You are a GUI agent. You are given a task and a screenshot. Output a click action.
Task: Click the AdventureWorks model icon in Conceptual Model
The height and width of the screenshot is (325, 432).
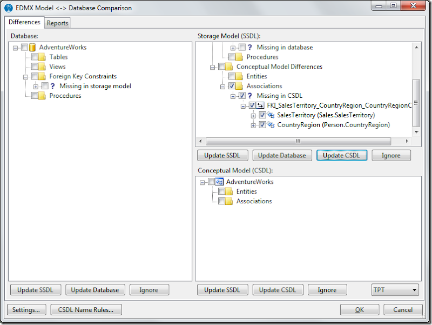point(219,182)
